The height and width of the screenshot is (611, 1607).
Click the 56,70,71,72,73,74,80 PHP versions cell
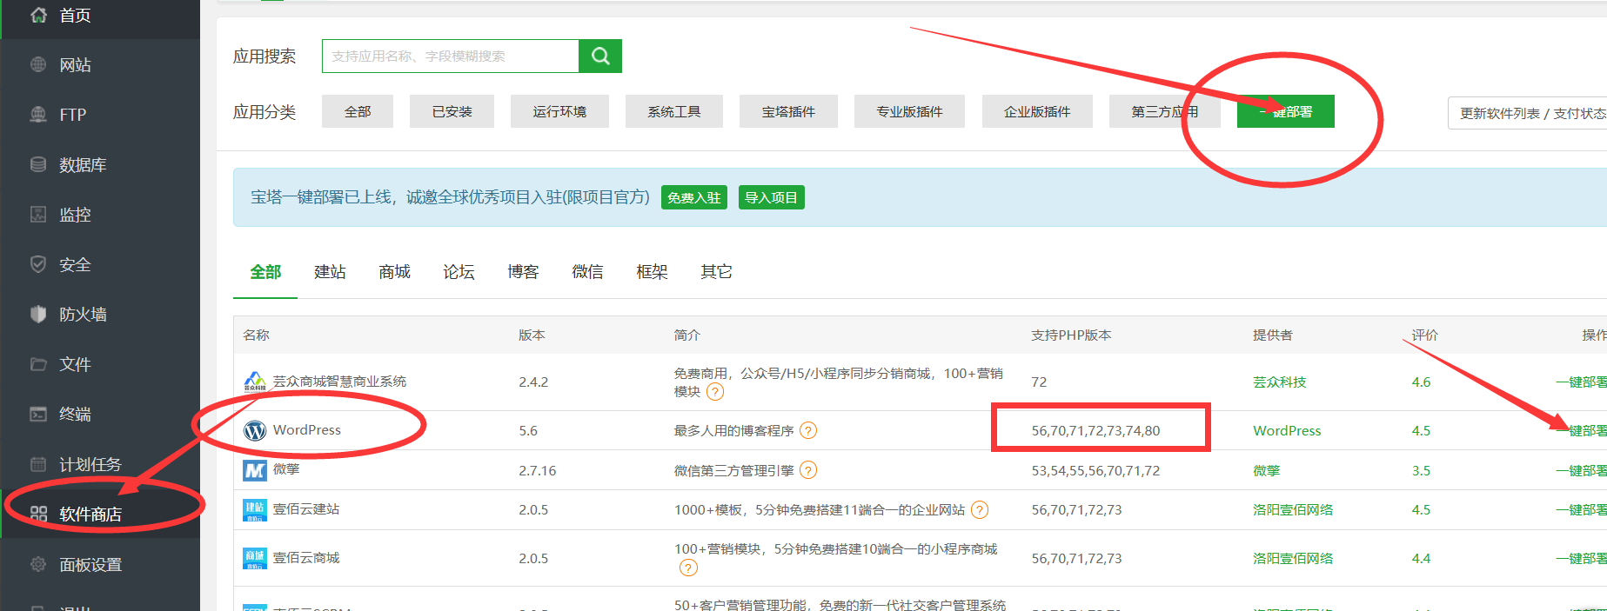pyautogui.click(x=1095, y=430)
